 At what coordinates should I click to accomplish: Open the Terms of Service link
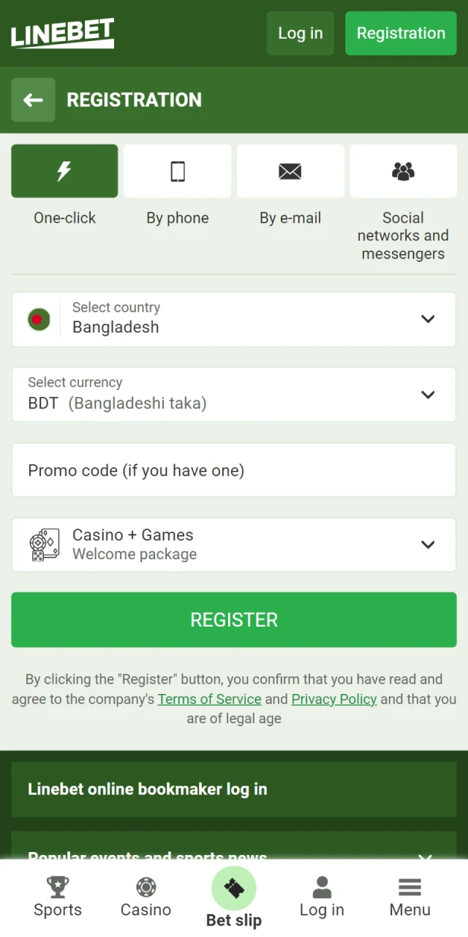tap(209, 699)
